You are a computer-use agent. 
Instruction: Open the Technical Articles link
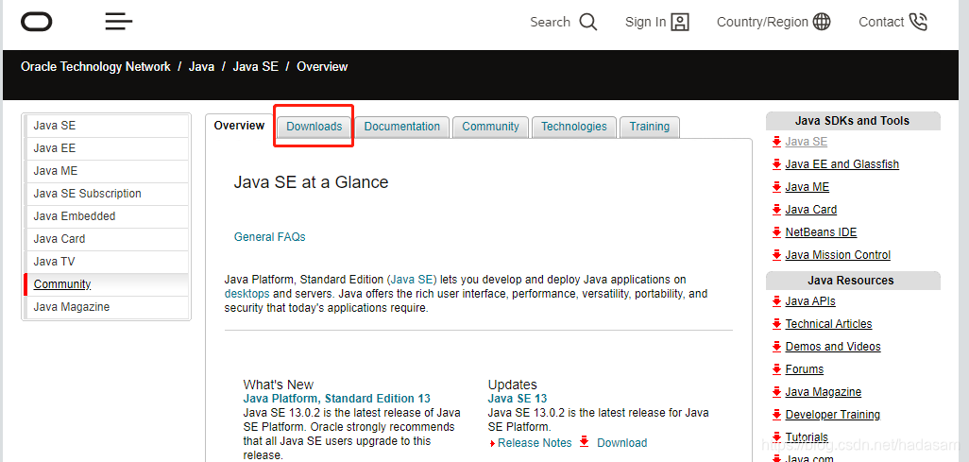(x=828, y=324)
